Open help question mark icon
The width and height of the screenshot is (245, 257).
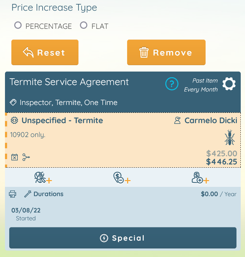pos(171,84)
